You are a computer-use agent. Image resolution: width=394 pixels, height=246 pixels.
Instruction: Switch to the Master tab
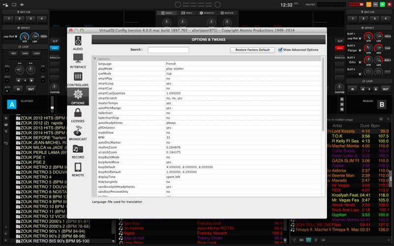coord(228,13)
